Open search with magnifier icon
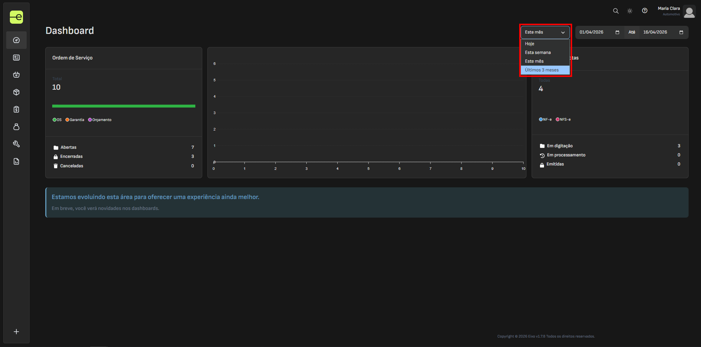 pyautogui.click(x=616, y=11)
